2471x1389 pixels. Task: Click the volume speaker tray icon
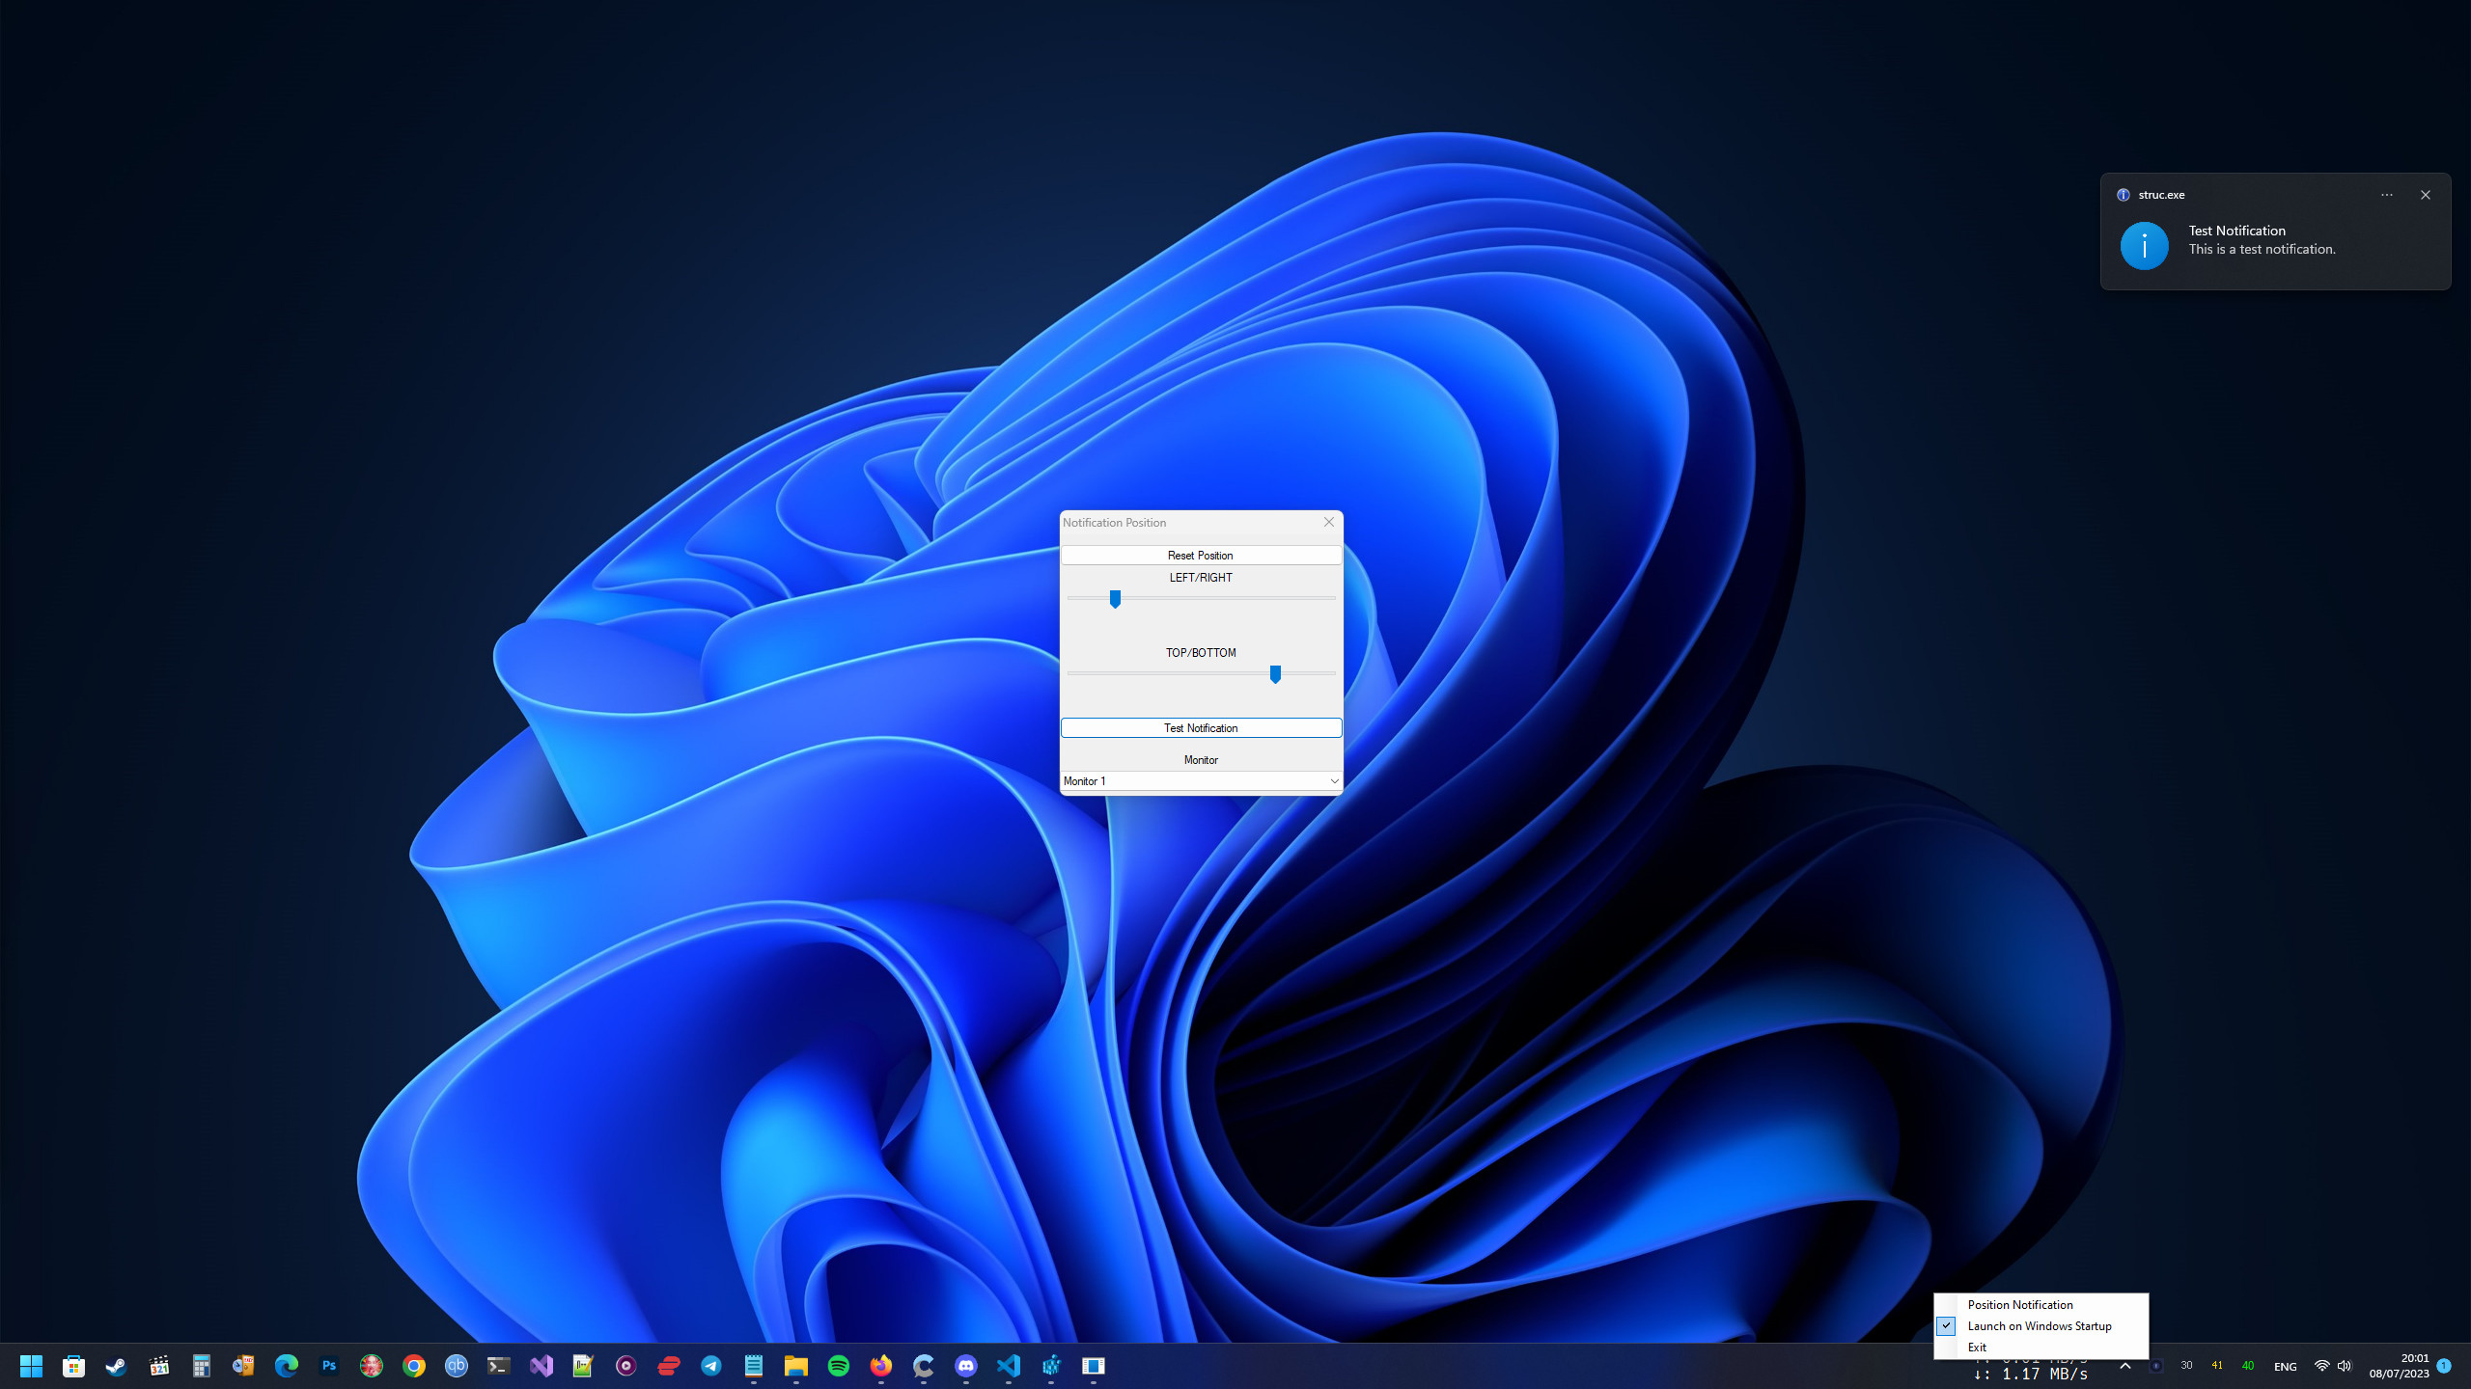(x=2345, y=1366)
